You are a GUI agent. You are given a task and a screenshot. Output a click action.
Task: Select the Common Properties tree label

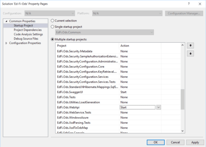pyautogui.click(x=22, y=21)
